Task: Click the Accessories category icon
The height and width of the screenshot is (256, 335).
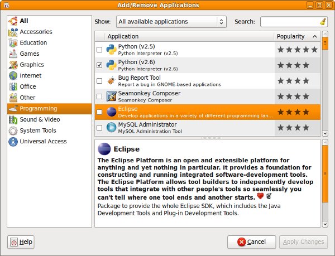Action: click(x=13, y=32)
